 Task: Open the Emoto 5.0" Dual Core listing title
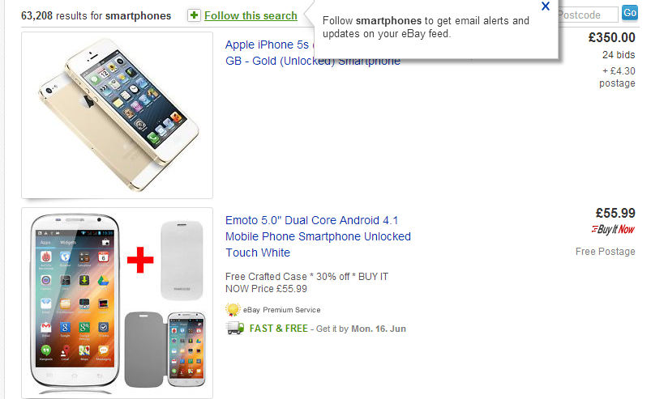[x=318, y=236]
